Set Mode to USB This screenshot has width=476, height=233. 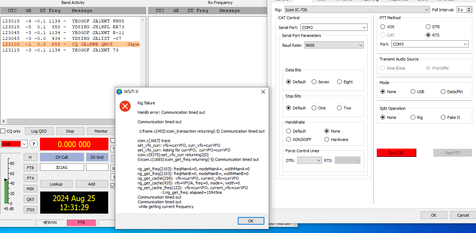pyautogui.click(x=413, y=92)
